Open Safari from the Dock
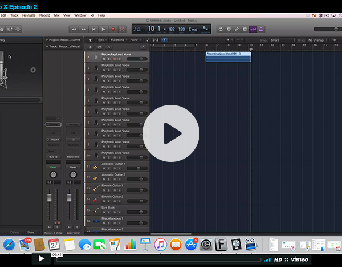Screen dimensions: 342x268 [9, 245]
